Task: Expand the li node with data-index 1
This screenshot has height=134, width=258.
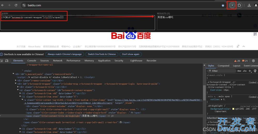Action: coord(20,129)
